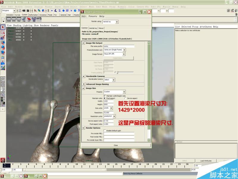Image resolution: width=238 pixels, height=179 pixels.
Task: Switch to four view layout
Action: (x=3, y=84)
